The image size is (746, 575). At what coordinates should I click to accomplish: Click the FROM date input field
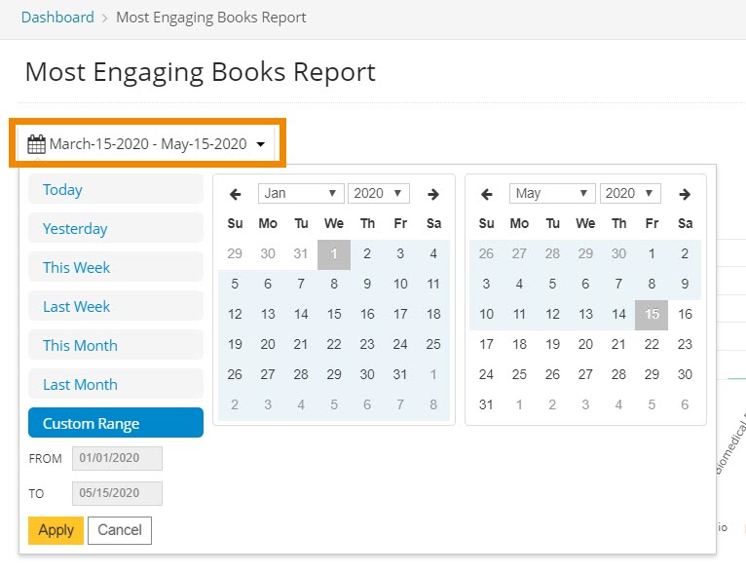(117, 458)
